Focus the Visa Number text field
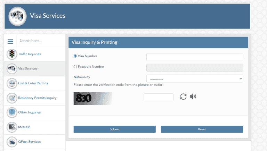267x151 pixels. pyautogui.click(x=195, y=57)
